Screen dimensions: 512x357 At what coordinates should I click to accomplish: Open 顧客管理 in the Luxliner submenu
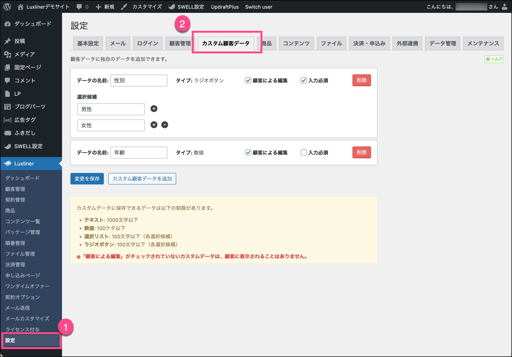(15, 189)
